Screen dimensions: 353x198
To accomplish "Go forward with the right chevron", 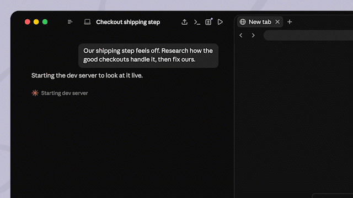I will point(253,35).
